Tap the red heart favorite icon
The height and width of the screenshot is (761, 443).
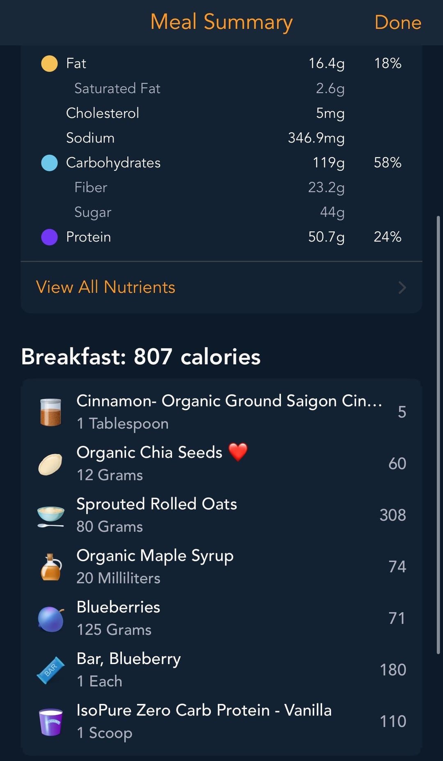coord(238,452)
